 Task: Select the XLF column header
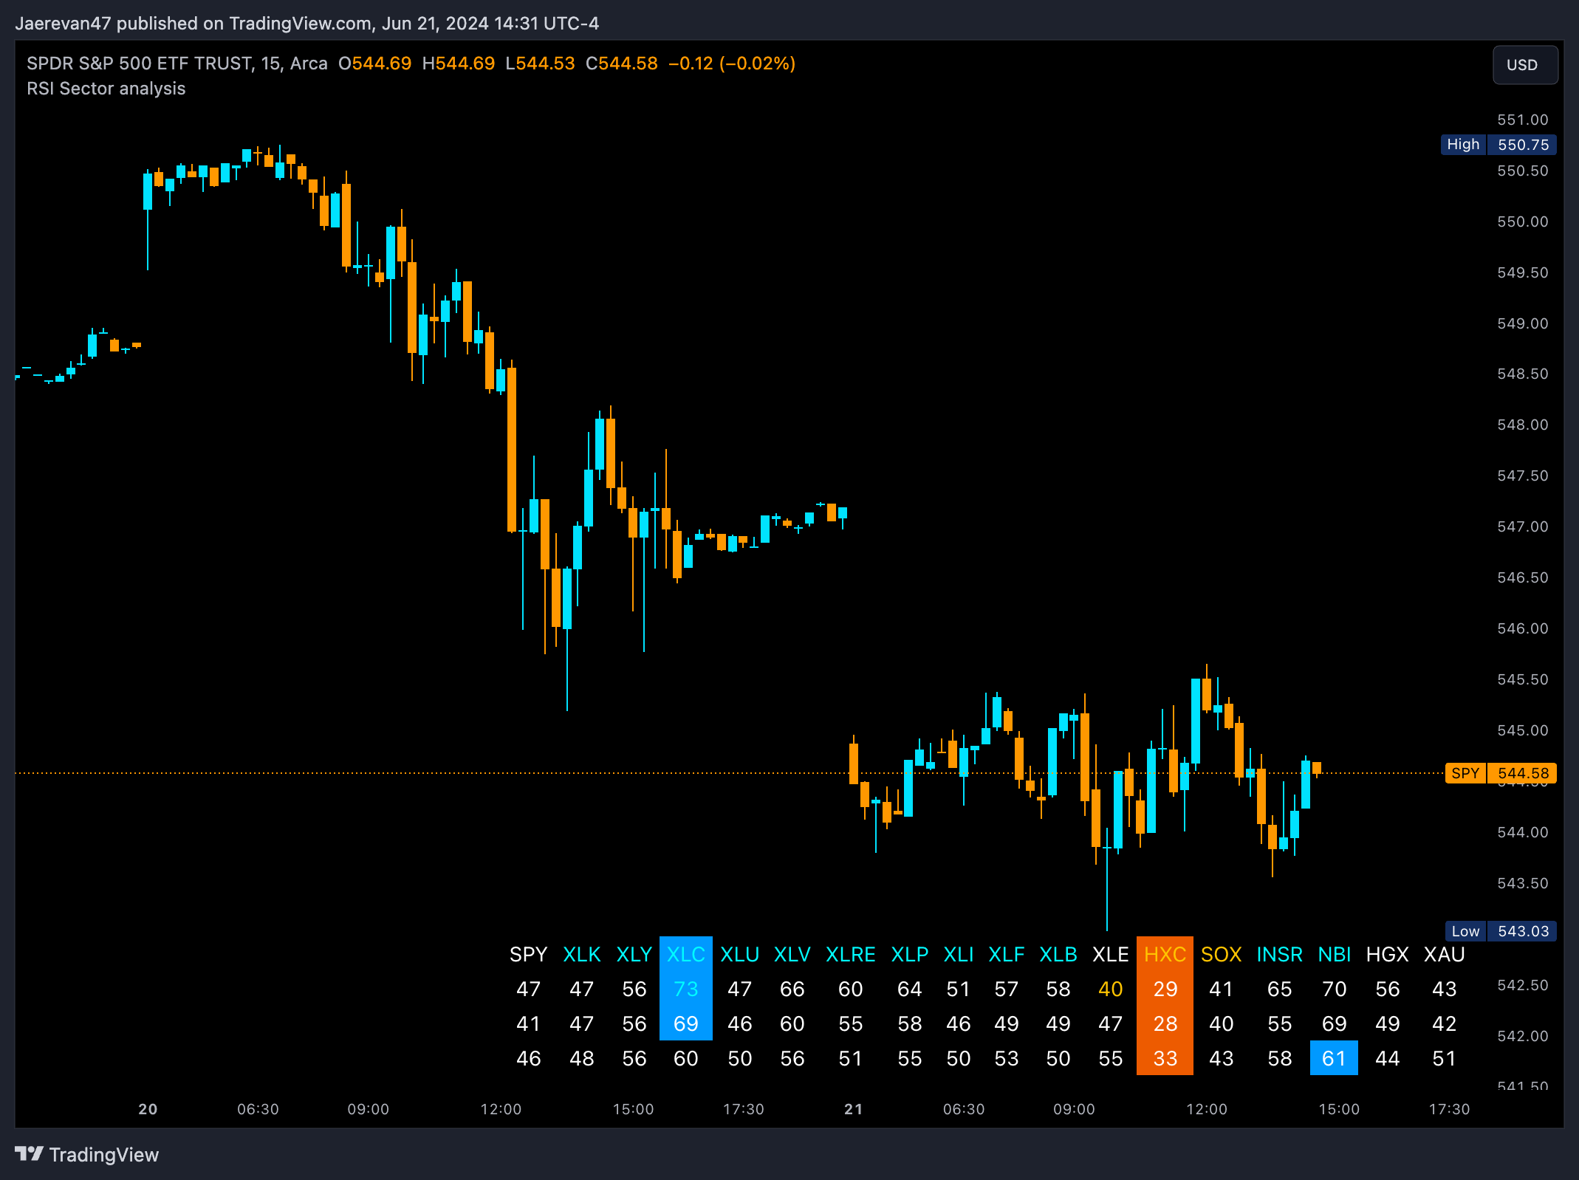coord(1007,954)
